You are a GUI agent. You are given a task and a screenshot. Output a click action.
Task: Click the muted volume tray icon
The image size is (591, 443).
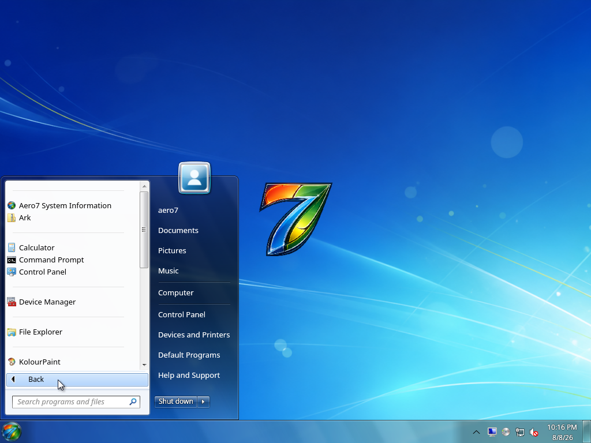click(x=534, y=432)
